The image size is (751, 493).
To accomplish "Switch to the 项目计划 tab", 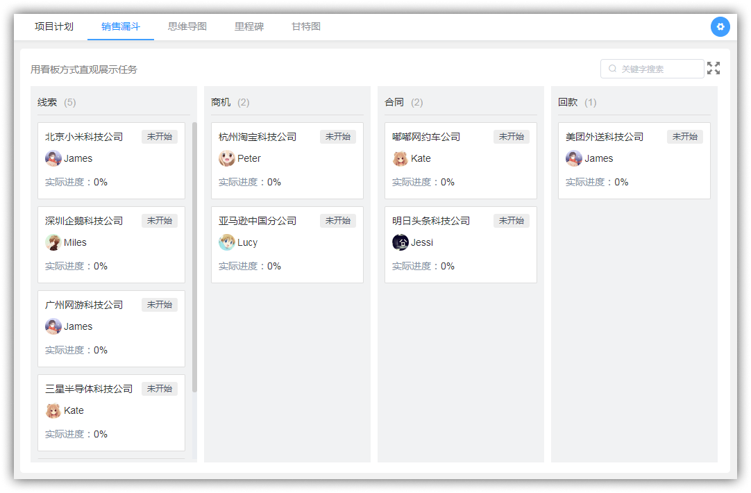I will pyautogui.click(x=53, y=27).
